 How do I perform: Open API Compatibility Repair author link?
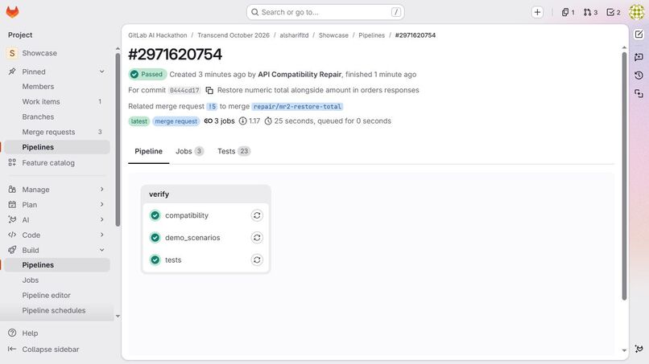300,75
